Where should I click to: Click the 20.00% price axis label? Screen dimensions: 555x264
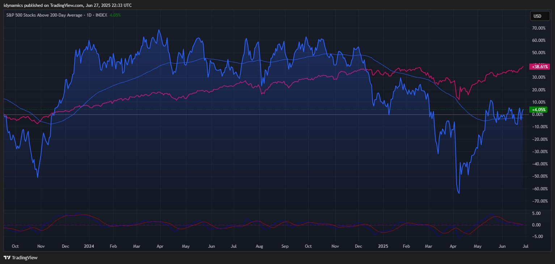pyautogui.click(x=539, y=90)
